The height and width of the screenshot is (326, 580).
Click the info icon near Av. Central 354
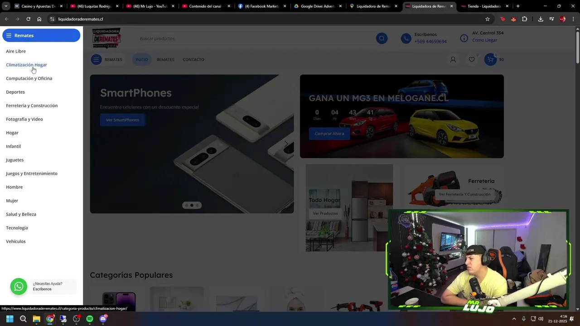coord(464,38)
